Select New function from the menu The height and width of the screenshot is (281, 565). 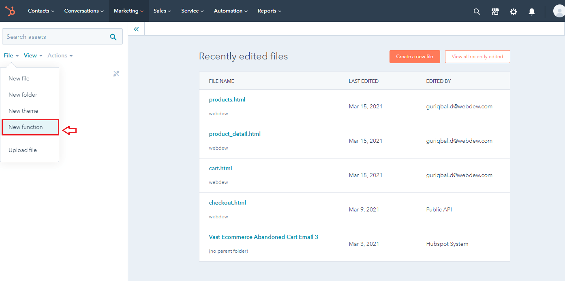[x=25, y=127]
